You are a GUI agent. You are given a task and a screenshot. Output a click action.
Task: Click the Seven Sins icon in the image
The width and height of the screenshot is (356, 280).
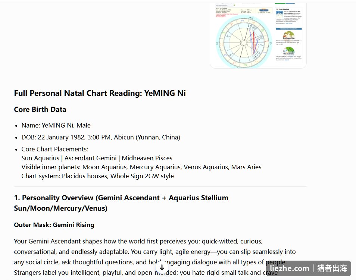point(288,35)
